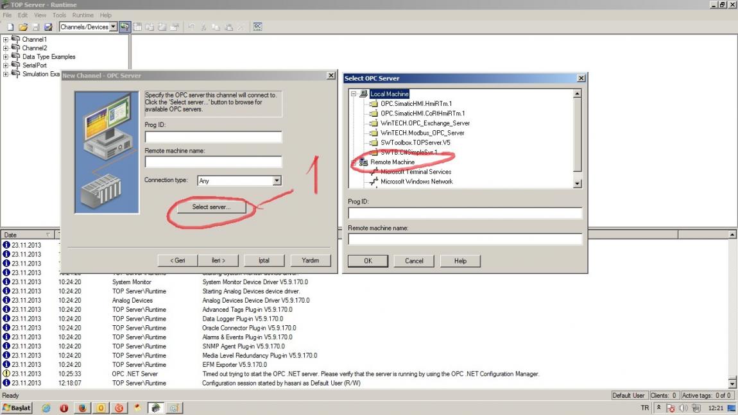Click the server list scrollbar down arrow

(x=578, y=183)
